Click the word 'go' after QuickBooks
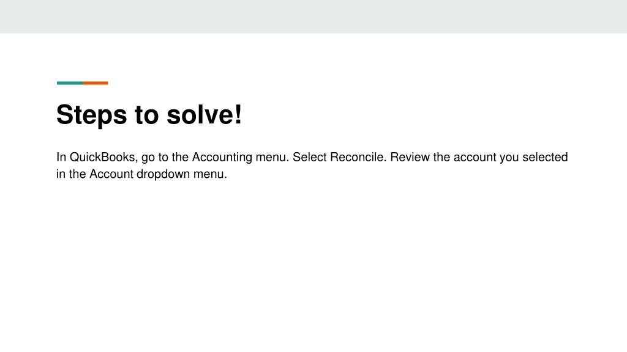The height and width of the screenshot is (352, 627). (148, 158)
